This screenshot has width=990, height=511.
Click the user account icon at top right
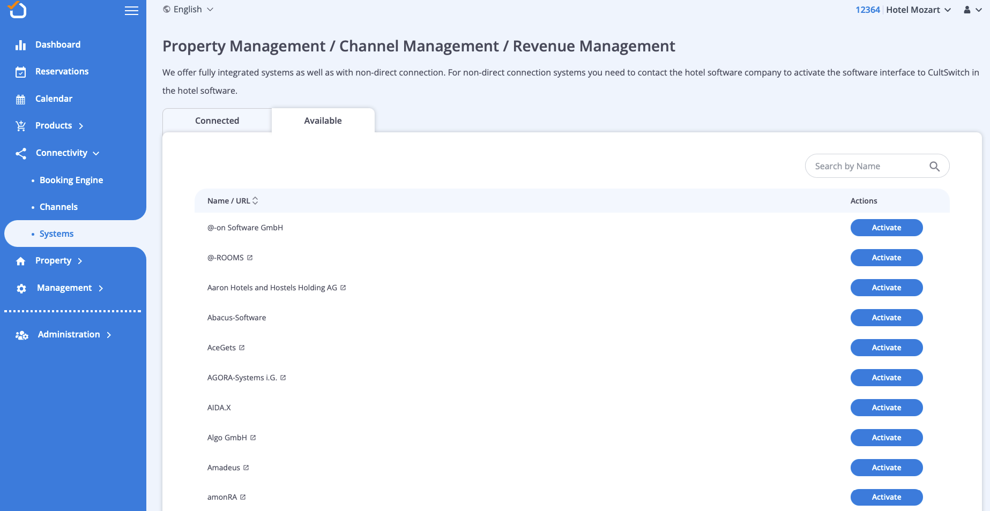(967, 10)
